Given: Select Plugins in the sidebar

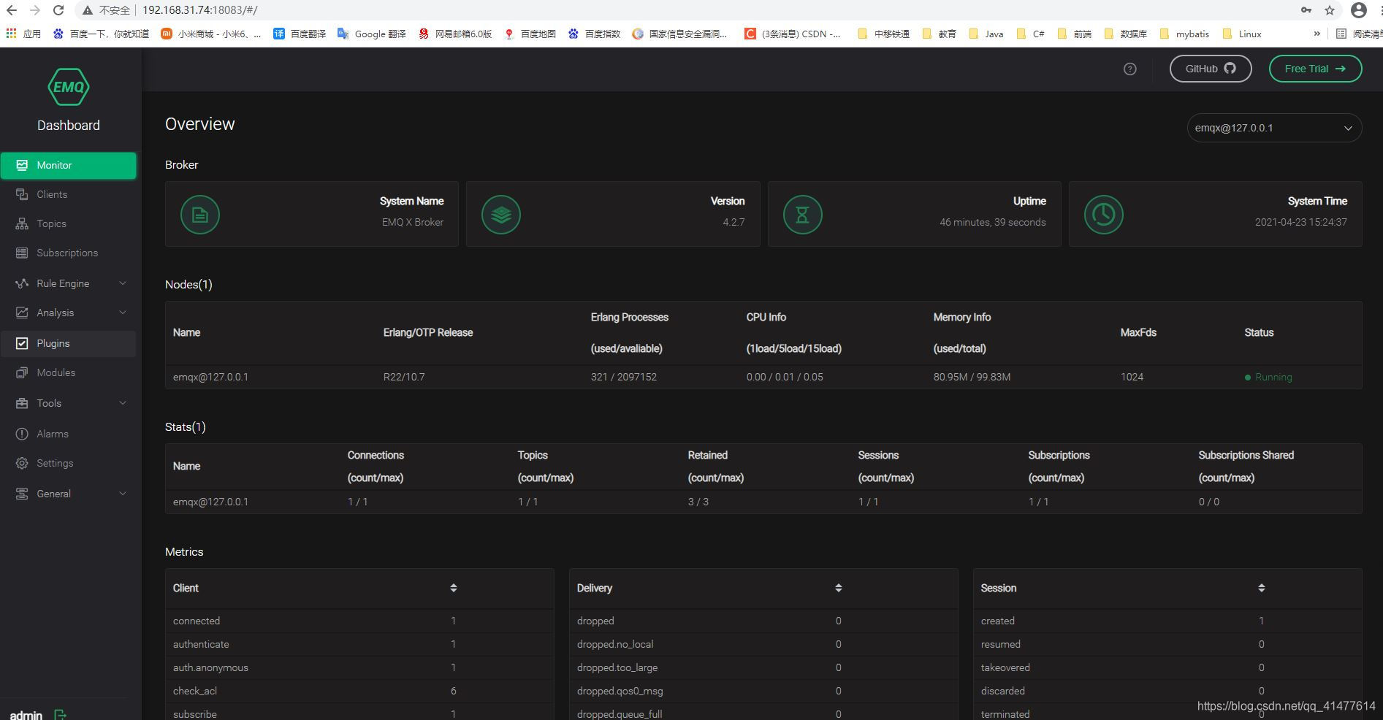Looking at the screenshot, I should pyautogui.click(x=68, y=343).
